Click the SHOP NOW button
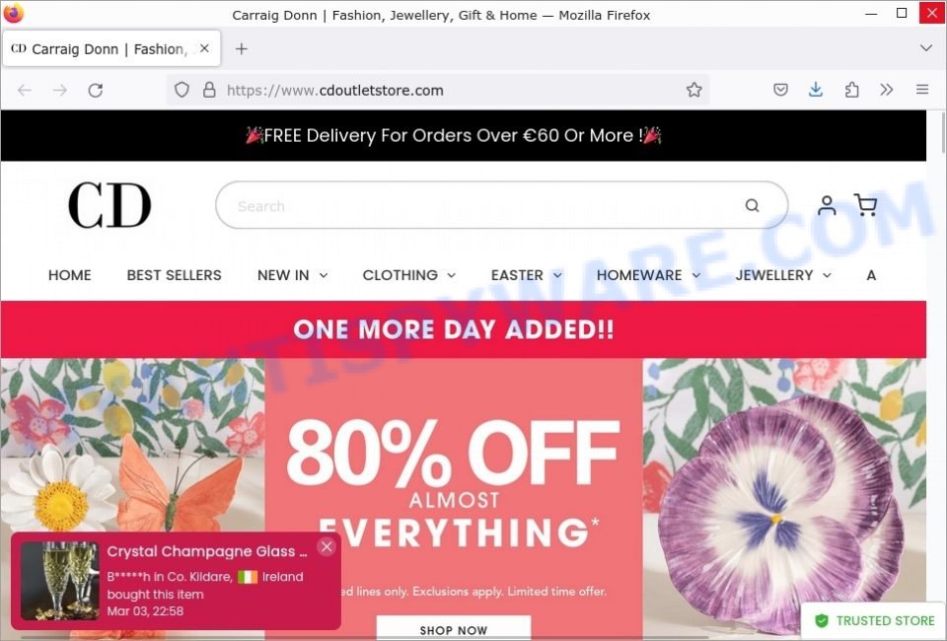Image resolution: width=947 pixels, height=641 pixels. (x=454, y=628)
